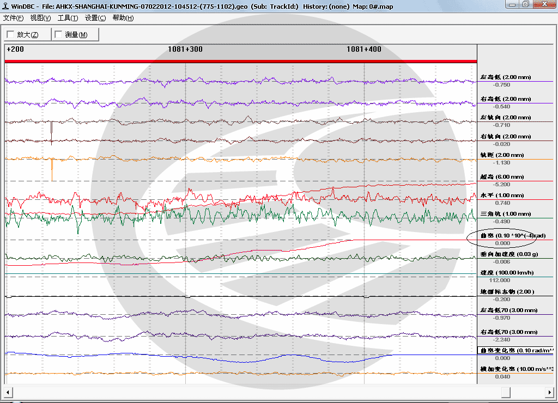Click the horizontal scrollbar thumb
Image resolution: width=558 pixels, height=403 pixels.
[506, 392]
